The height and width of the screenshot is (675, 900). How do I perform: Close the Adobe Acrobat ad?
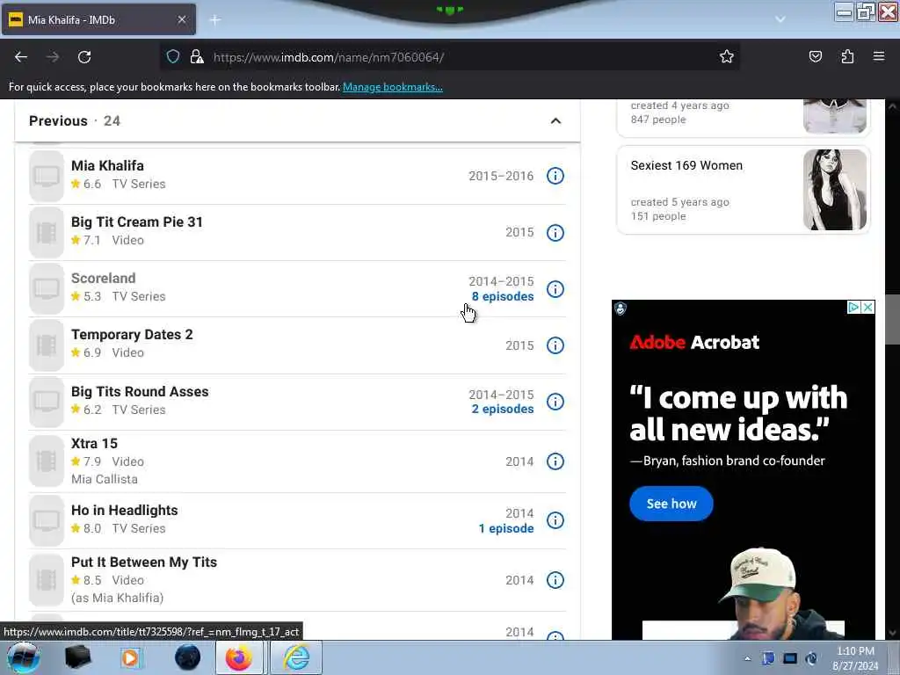867,307
